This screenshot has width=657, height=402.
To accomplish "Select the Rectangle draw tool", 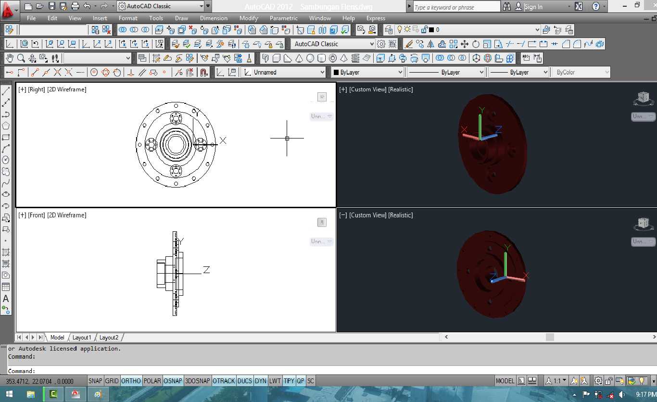I will click(x=6, y=137).
